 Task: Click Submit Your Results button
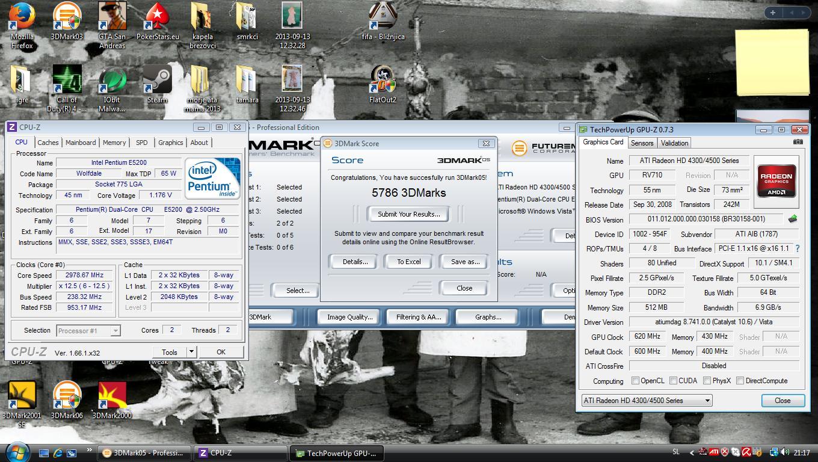pos(408,214)
